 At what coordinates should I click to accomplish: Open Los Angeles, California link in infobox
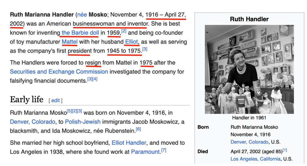255,159
